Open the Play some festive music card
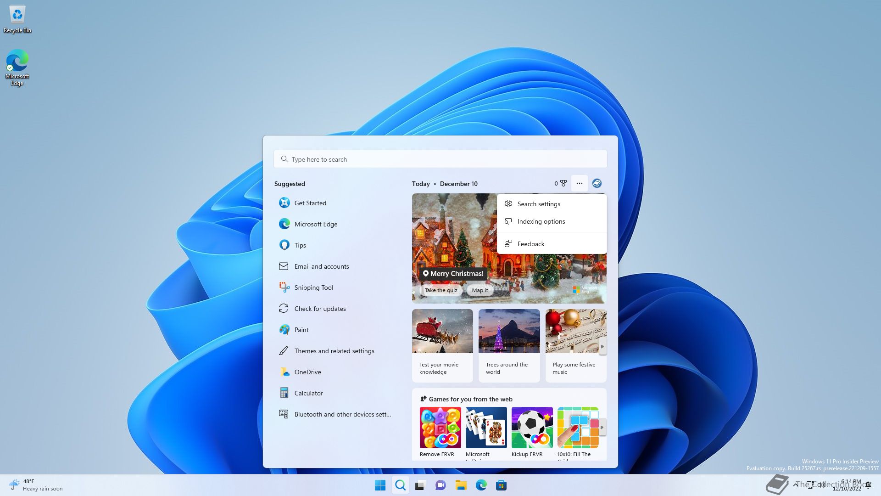This screenshot has height=496, width=881. 576,345
